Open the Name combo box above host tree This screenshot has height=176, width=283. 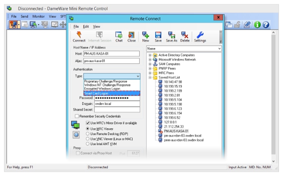[184, 49]
